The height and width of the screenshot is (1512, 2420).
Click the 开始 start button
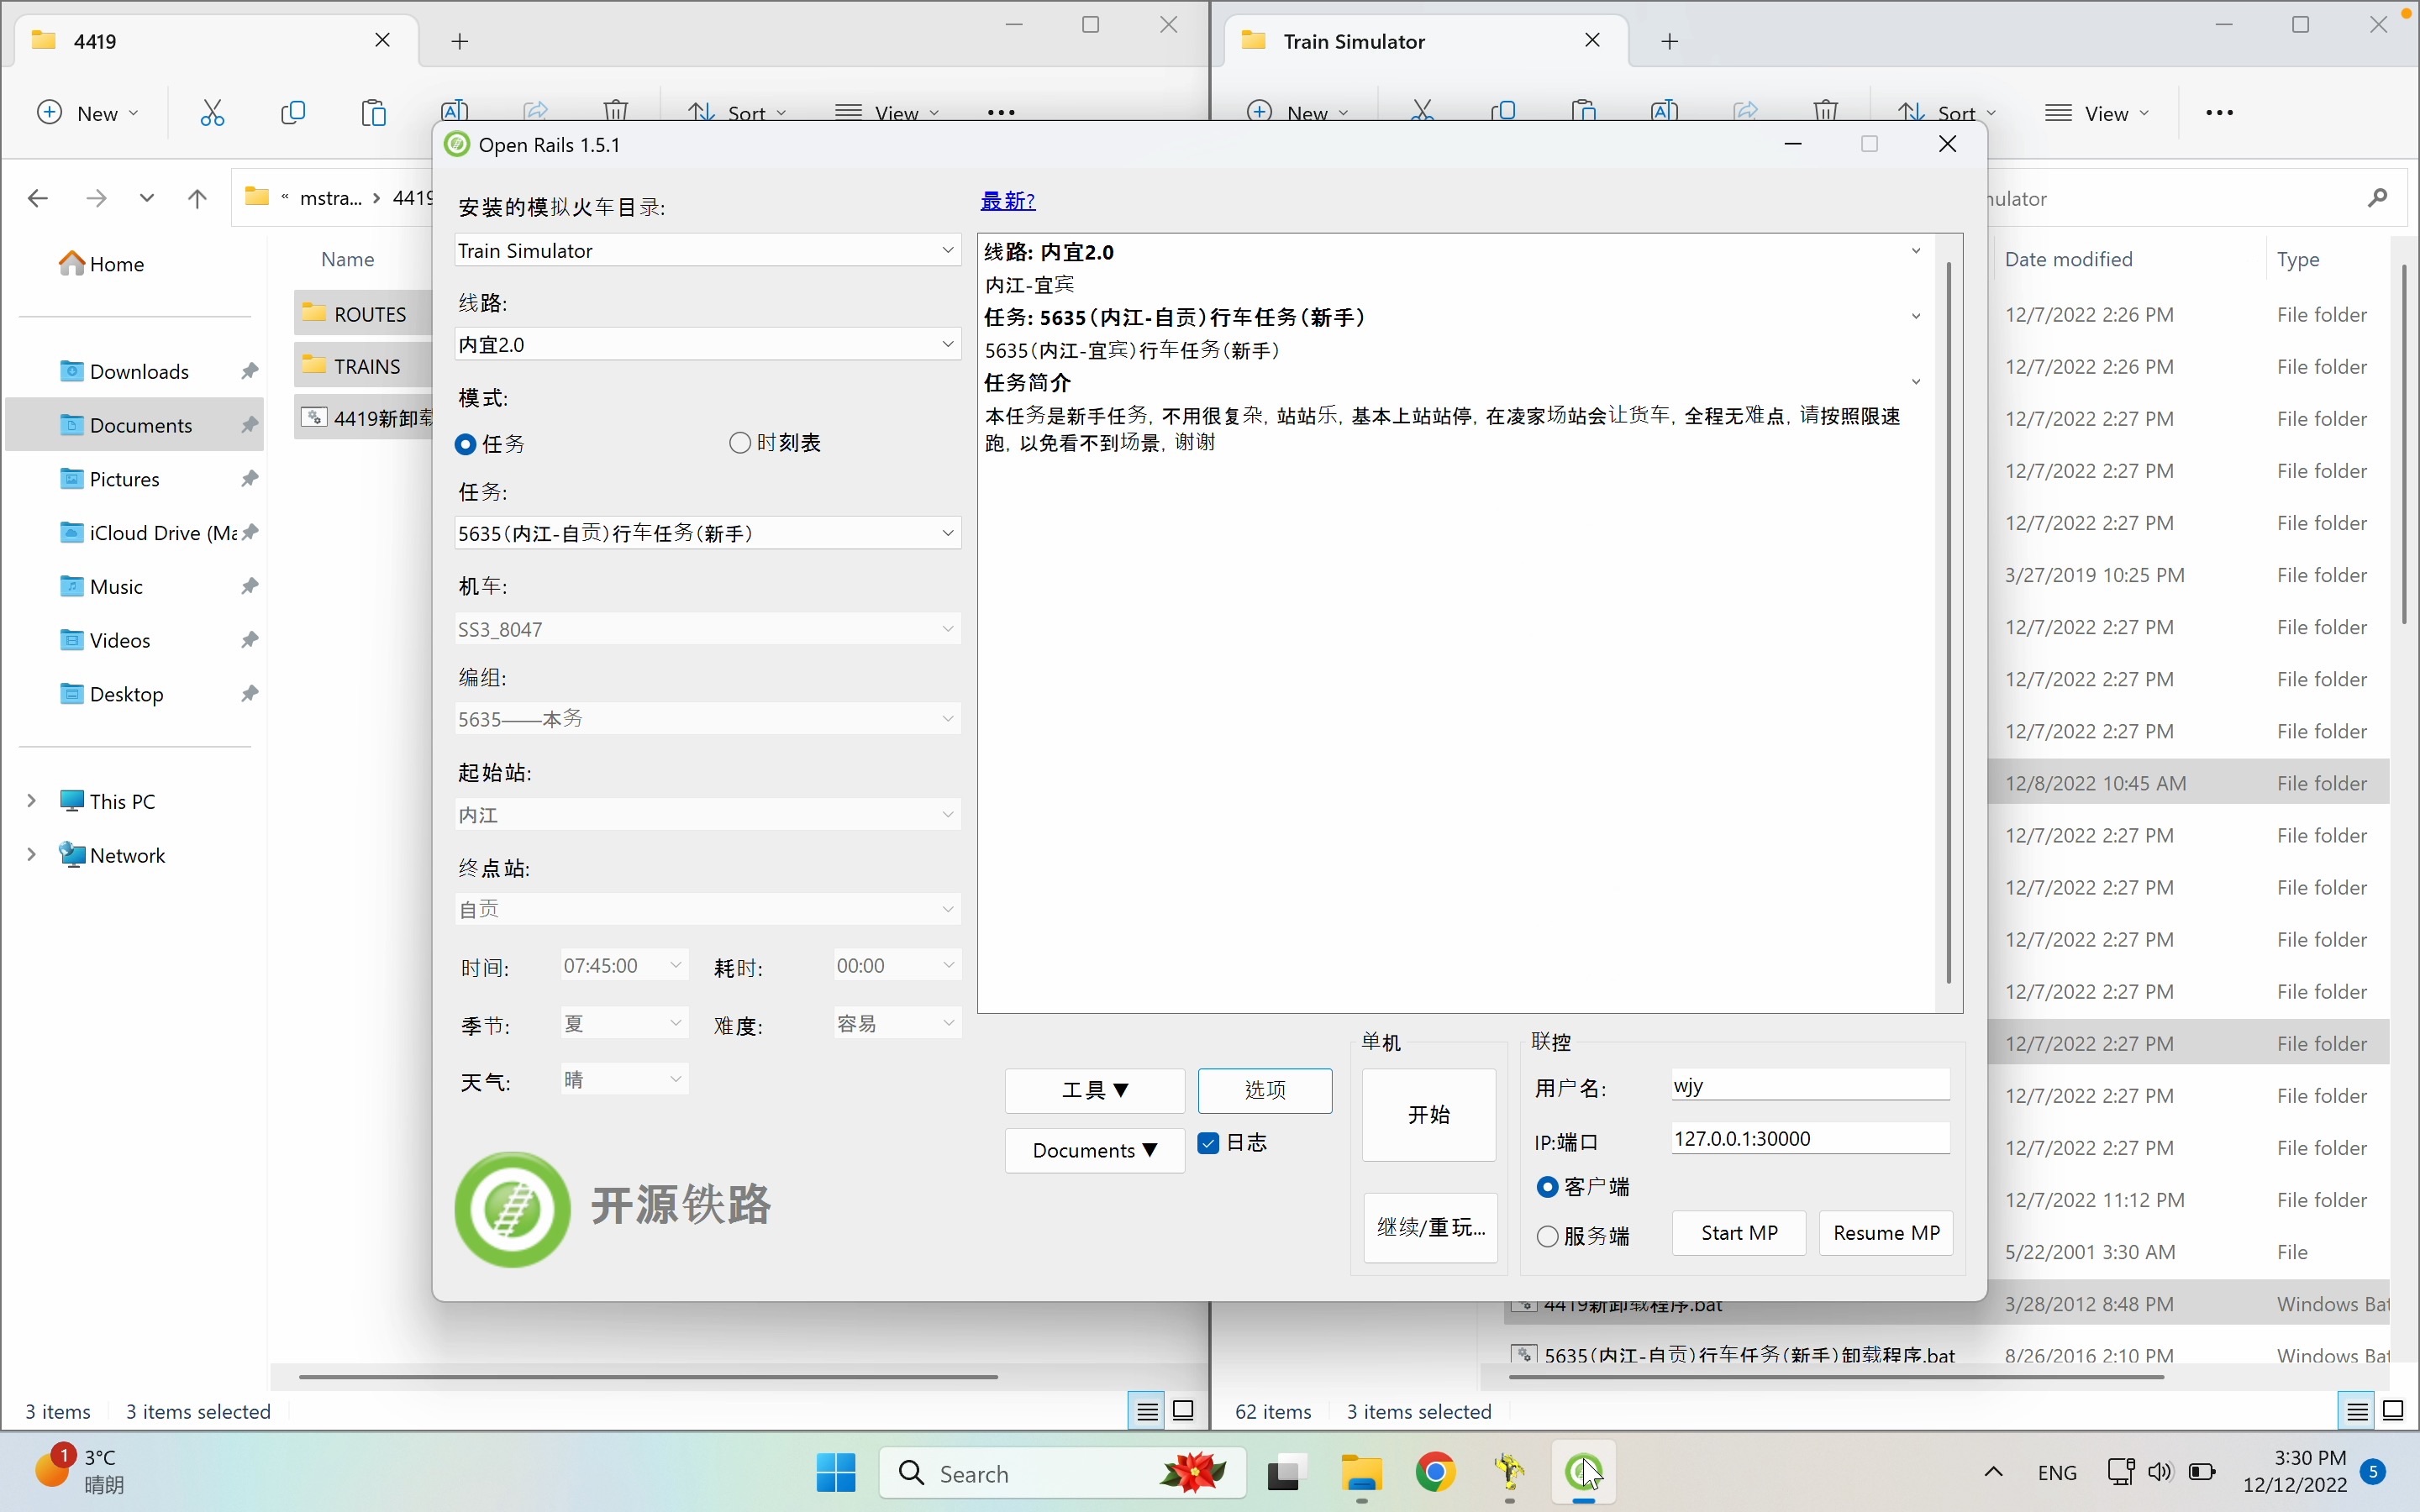pyautogui.click(x=1428, y=1114)
